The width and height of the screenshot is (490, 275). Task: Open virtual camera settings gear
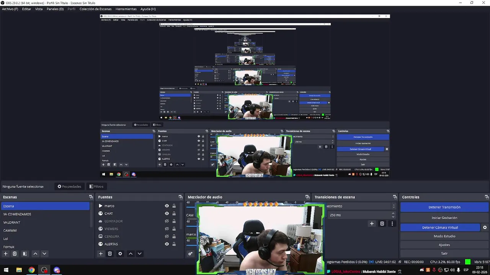(485, 228)
